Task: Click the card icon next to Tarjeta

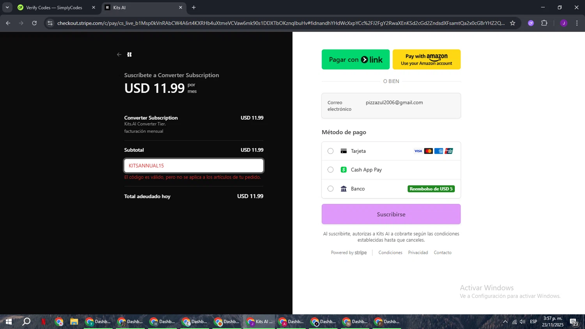Action: [344, 151]
